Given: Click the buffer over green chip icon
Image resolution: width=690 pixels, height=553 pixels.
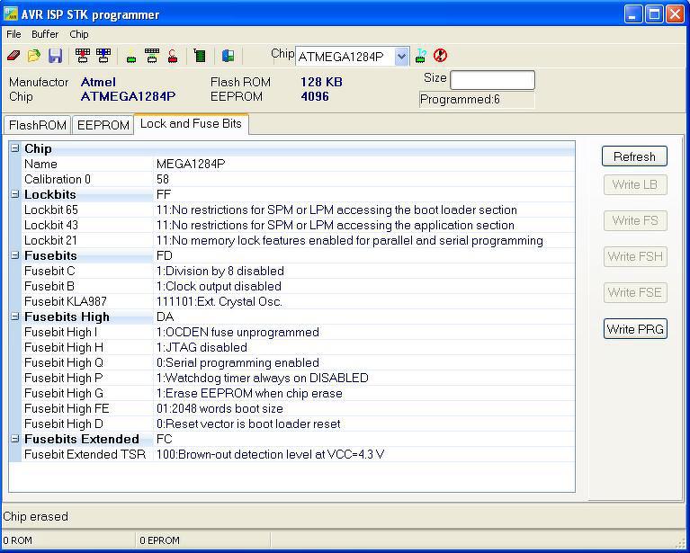Looking at the screenshot, I should click(152, 56).
